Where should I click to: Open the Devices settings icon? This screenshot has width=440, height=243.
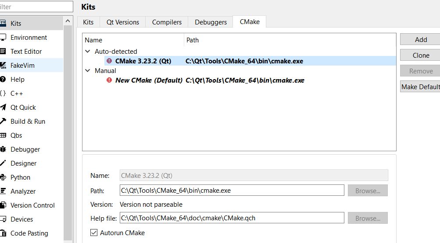(x=3, y=219)
